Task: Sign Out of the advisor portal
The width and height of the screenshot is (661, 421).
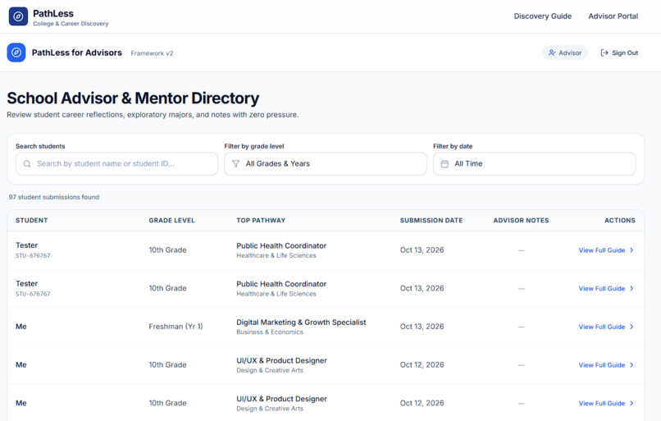Action: [619, 53]
